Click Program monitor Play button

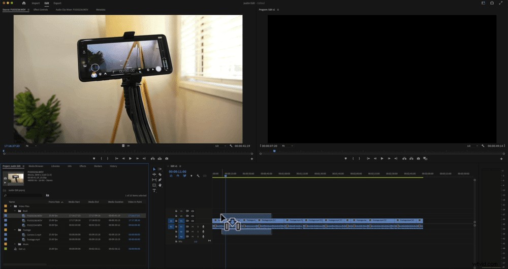point(382,159)
